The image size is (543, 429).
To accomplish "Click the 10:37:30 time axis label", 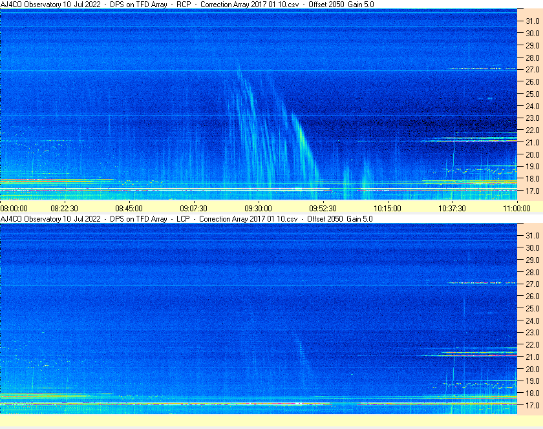I will (x=452, y=209).
